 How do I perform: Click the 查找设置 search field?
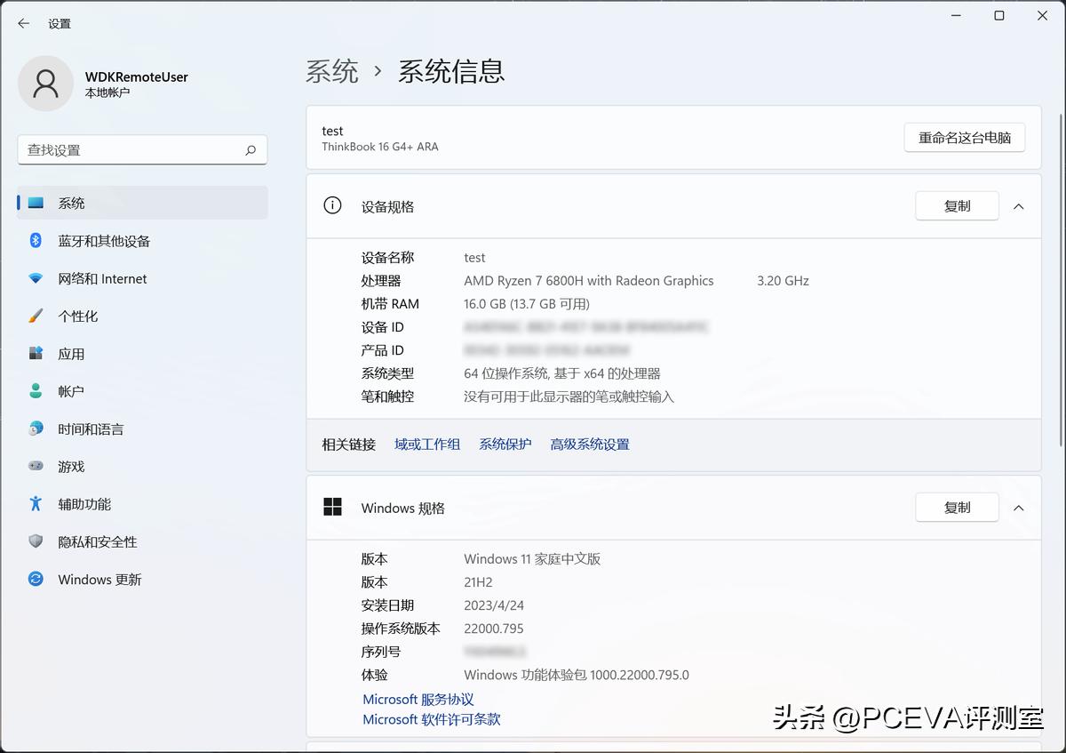pos(133,149)
